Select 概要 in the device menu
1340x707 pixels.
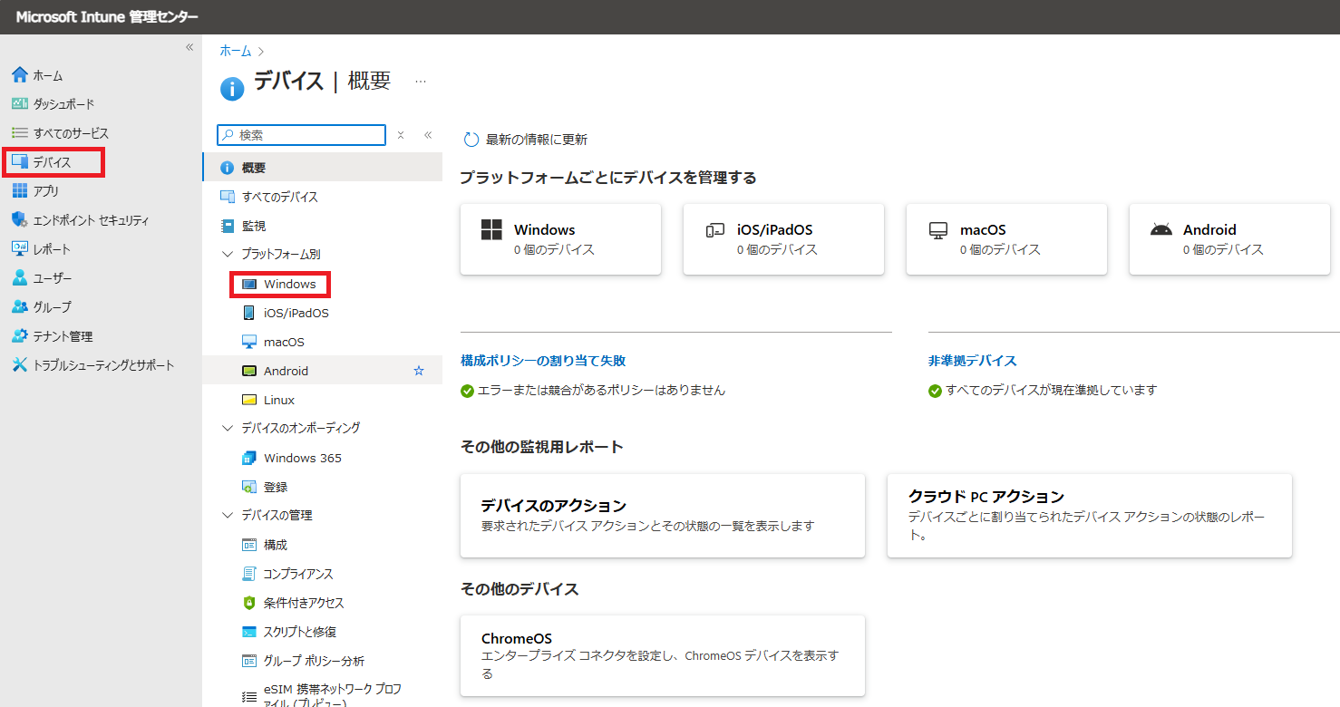[322, 168]
